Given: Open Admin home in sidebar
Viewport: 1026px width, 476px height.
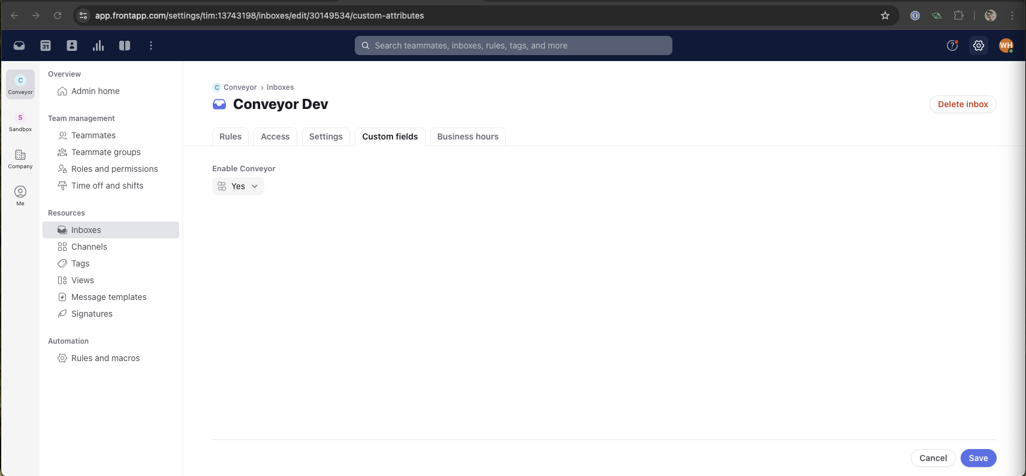Looking at the screenshot, I should (111, 91).
